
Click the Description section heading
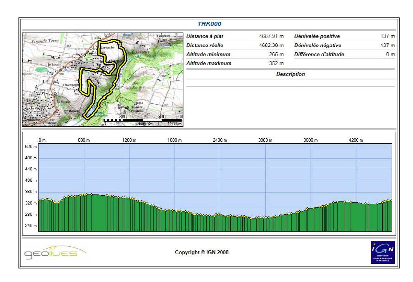coord(290,74)
